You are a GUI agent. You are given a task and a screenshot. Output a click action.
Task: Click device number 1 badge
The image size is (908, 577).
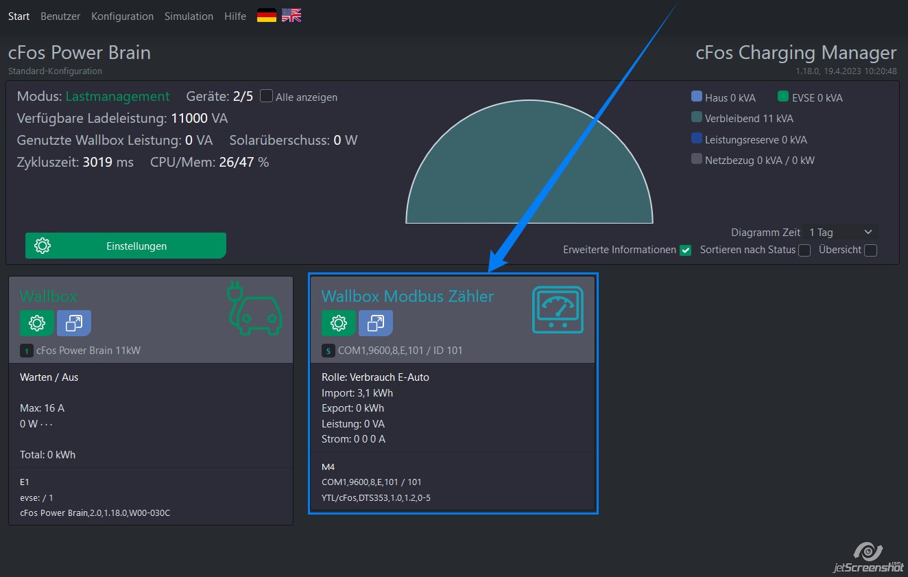pos(27,351)
